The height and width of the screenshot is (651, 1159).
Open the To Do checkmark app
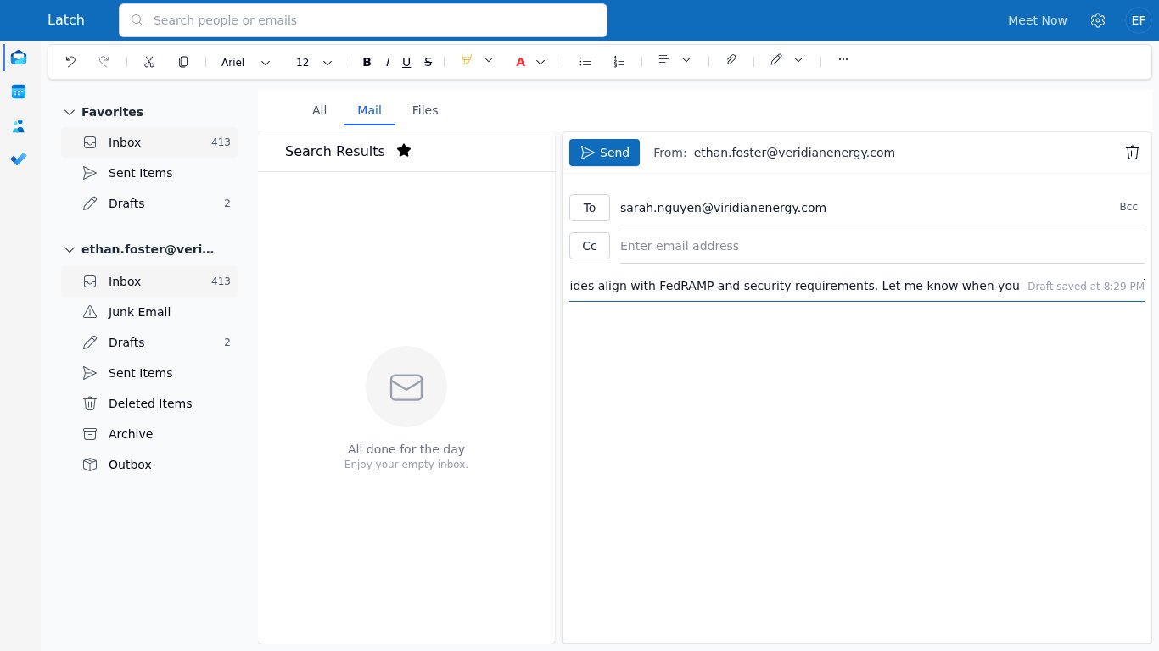click(19, 159)
